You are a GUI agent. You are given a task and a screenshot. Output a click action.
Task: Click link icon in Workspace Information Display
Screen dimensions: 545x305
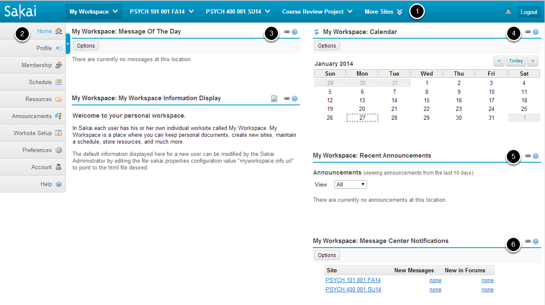point(287,99)
